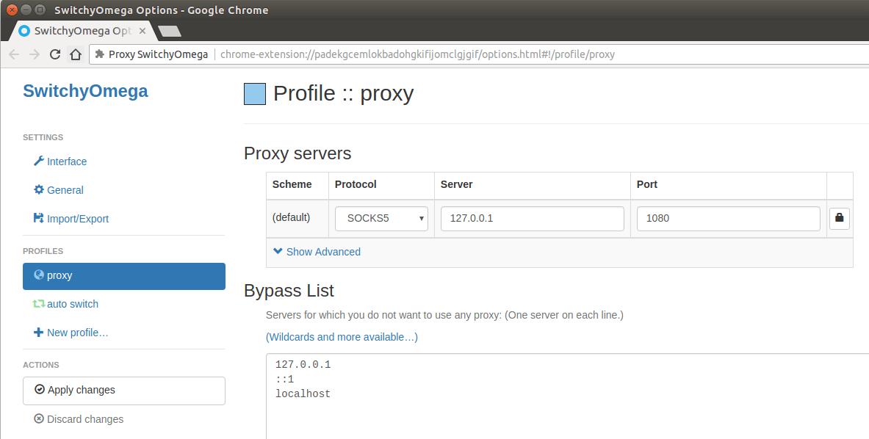Open the SOCKS5 protocol dropdown
This screenshot has height=439, width=869.
(x=381, y=218)
